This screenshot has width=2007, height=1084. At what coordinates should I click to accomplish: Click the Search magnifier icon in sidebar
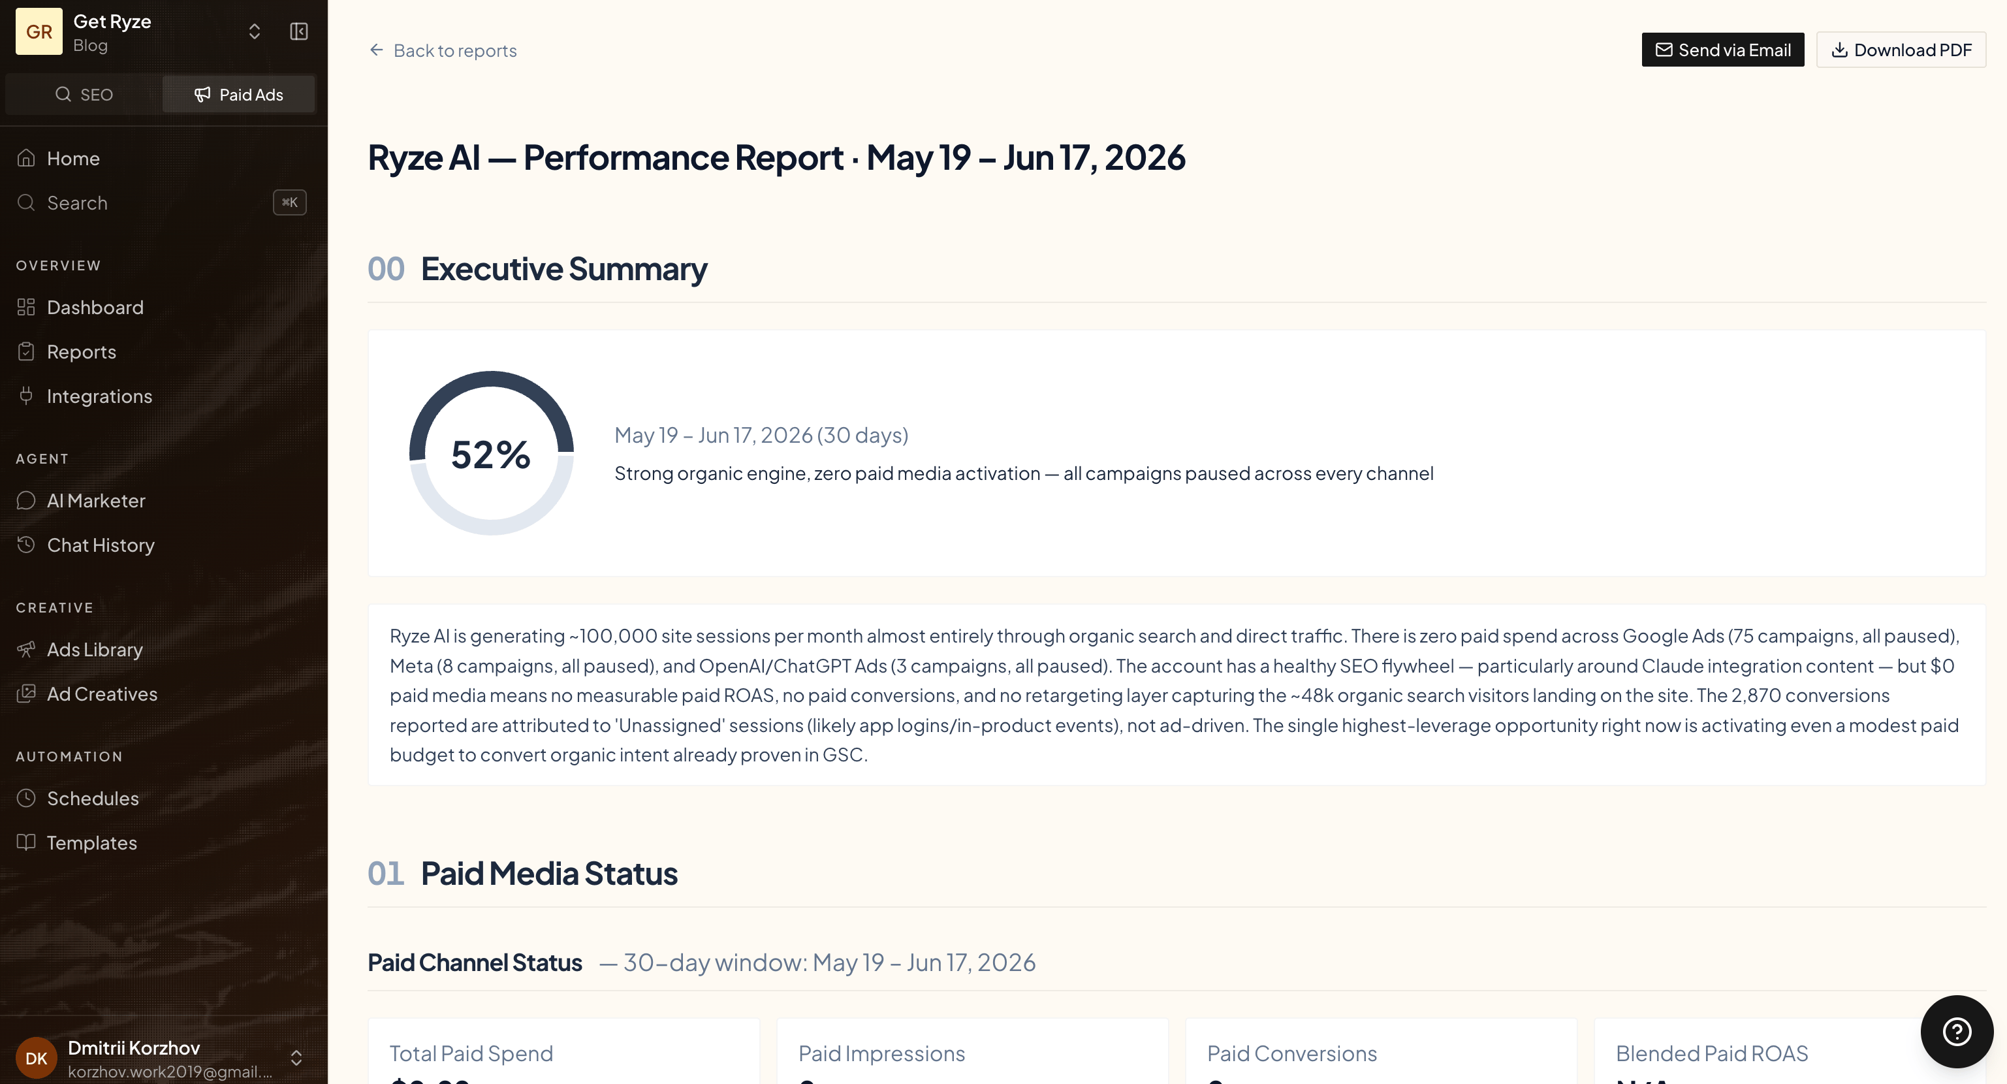27,202
